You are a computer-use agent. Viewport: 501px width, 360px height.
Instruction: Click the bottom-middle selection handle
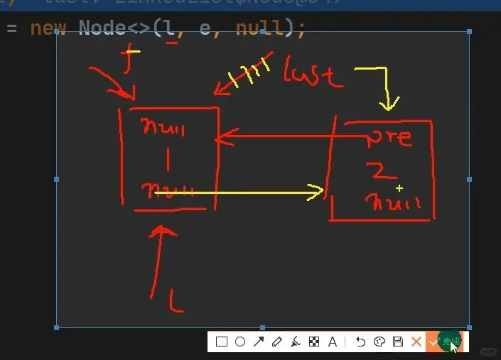pos(263,327)
